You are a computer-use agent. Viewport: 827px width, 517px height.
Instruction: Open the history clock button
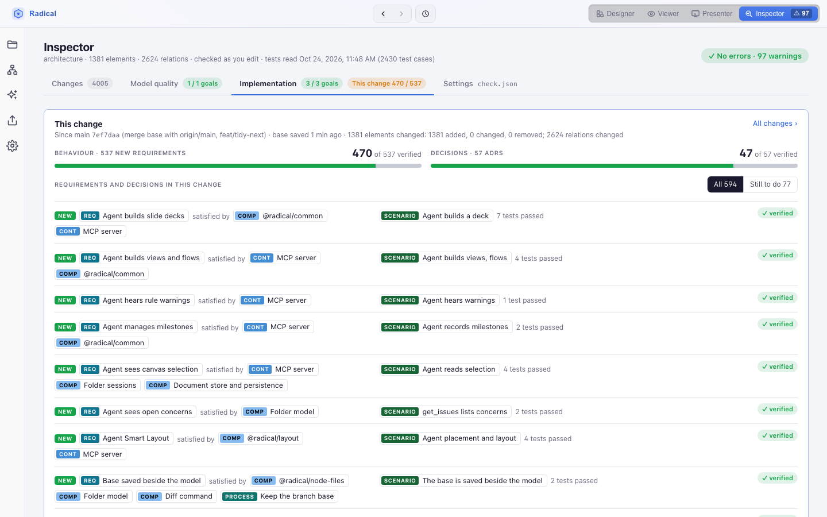point(426,14)
